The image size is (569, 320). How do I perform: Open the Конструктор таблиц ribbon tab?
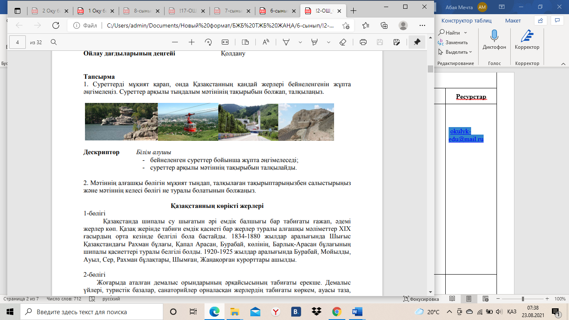click(466, 20)
